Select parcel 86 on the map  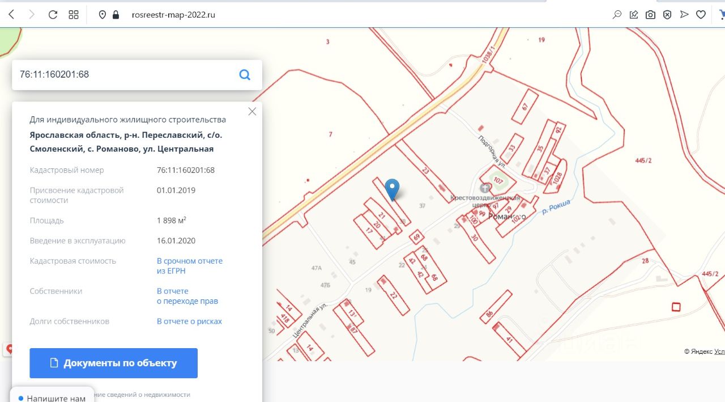[x=491, y=312]
